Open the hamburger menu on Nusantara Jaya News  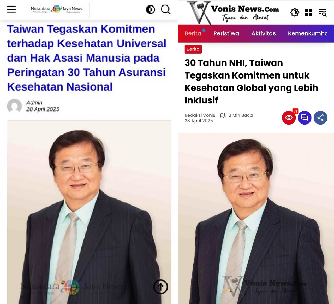[x=11, y=9]
